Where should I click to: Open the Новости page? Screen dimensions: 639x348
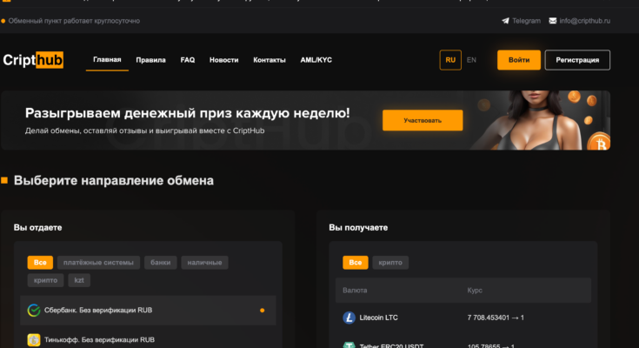[x=223, y=60]
